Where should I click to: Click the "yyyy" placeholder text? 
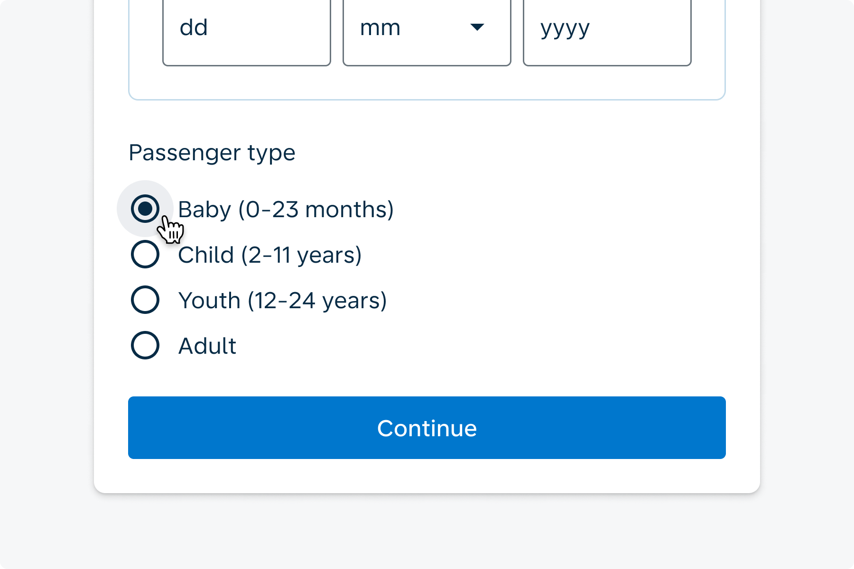(x=565, y=28)
